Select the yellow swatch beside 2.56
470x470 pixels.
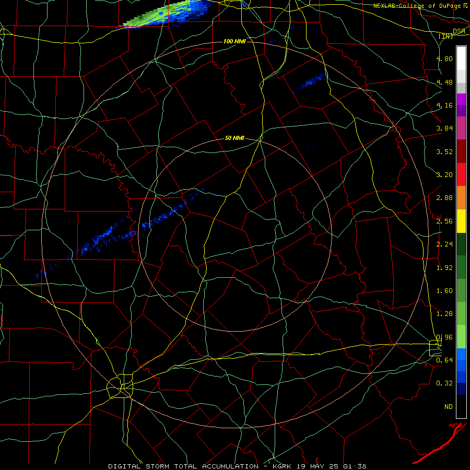click(x=461, y=221)
